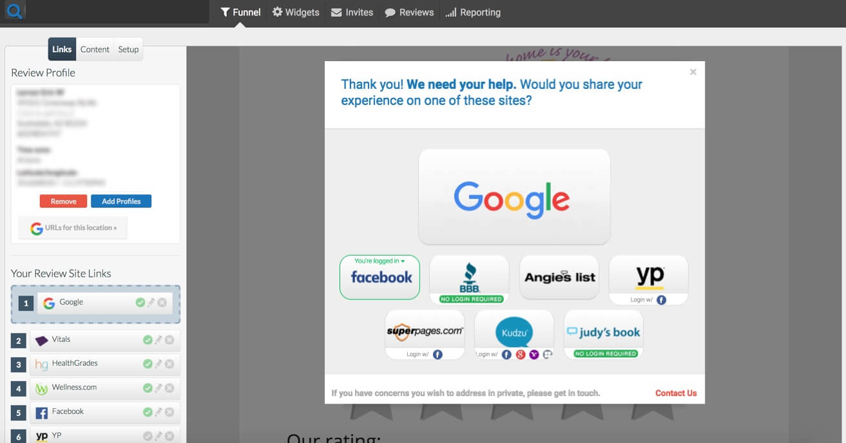Click the Contact Us link
This screenshot has width=846, height=443.
pyautogui.click(x=676, y=393)
